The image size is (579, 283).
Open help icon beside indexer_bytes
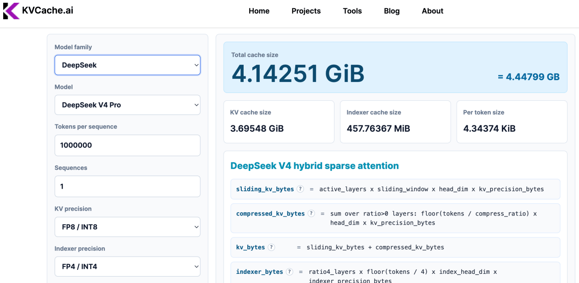[x=289, y=272]
